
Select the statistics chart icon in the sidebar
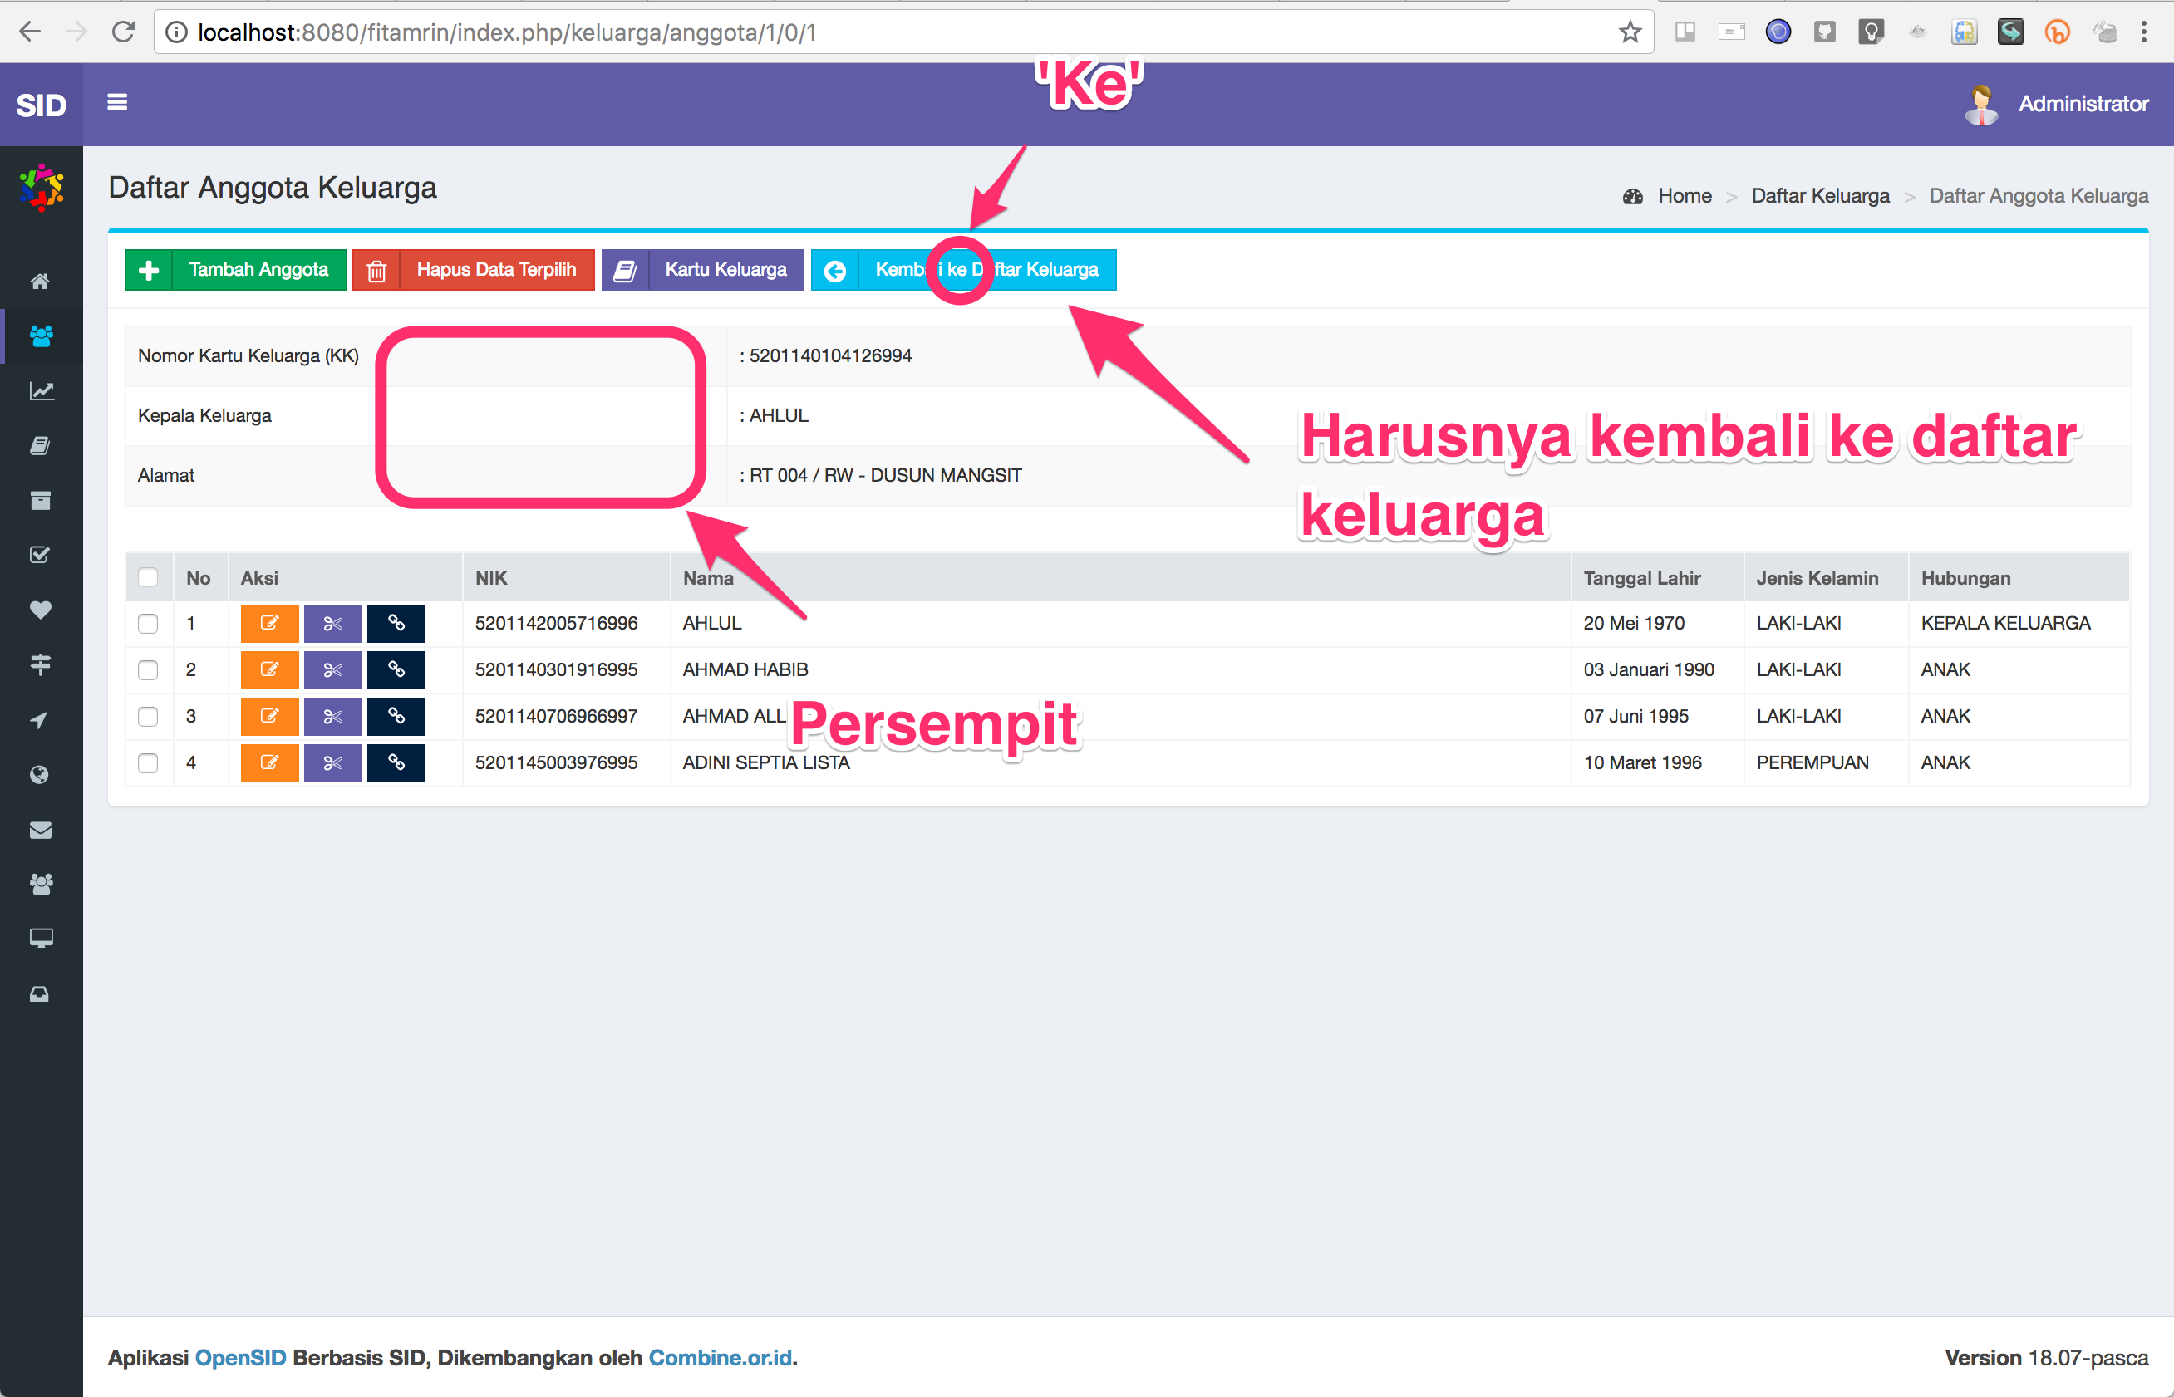coord(41,391)
